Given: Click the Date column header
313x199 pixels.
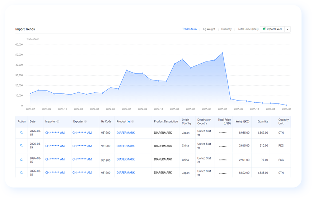Looking at the screenshot, I should (x=33, y=121).
